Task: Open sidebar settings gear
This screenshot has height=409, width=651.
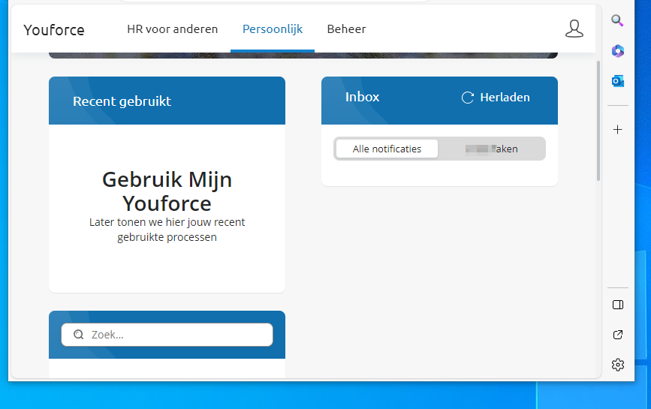Action: pyautogui.click(x=618, y=365)
